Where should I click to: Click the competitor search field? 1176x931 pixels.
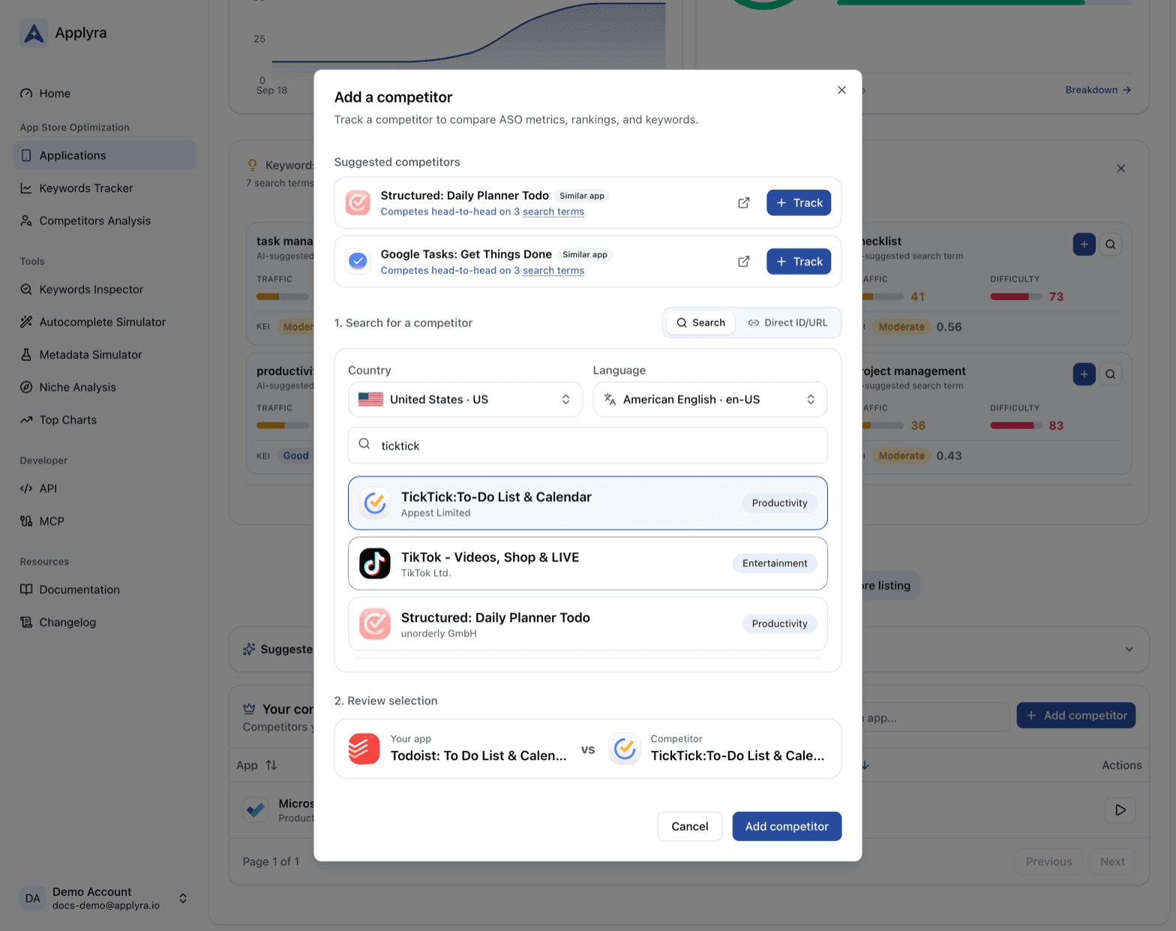(x=588, y=446)
